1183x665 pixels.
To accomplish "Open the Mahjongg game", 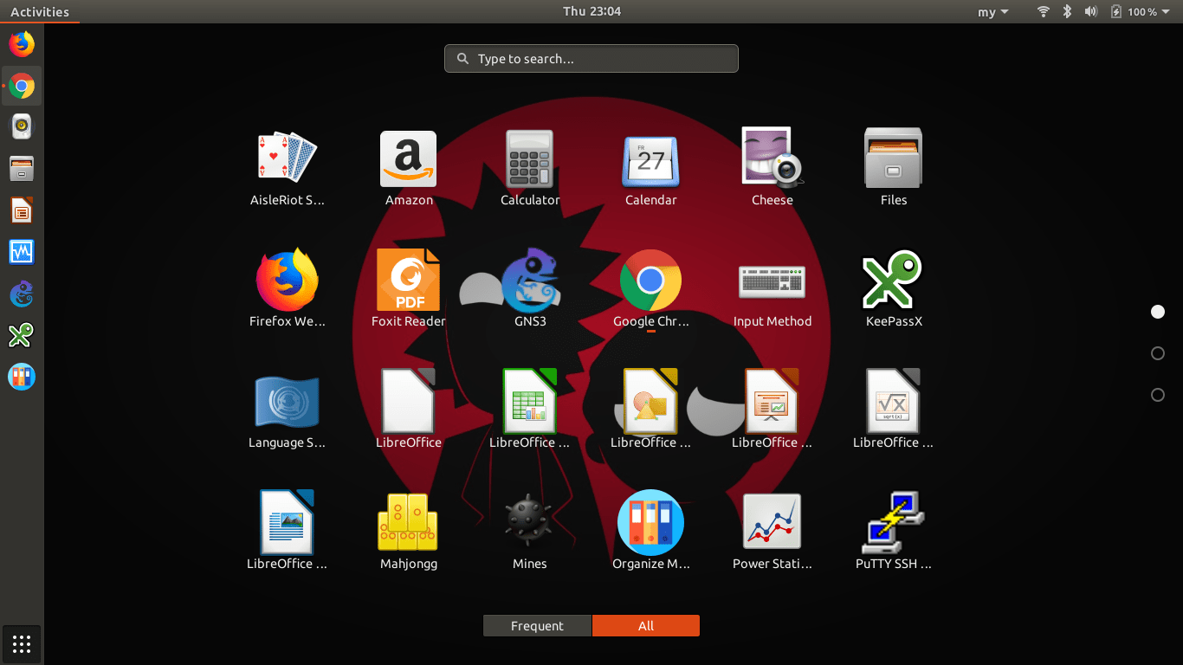I will 409,523.
